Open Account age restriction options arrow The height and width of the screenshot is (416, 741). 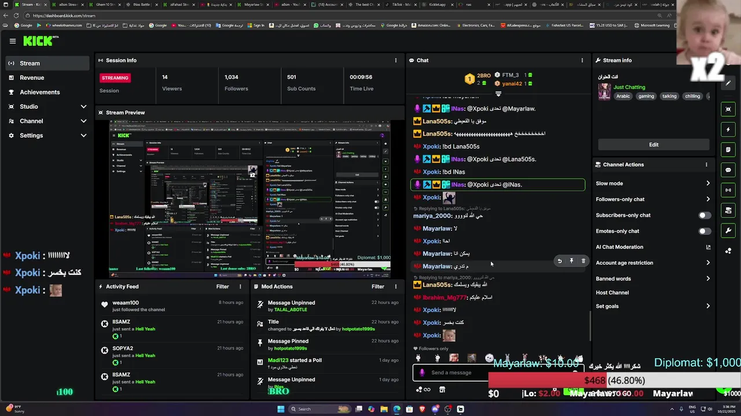pyautogui.click(x=707, y=263)
